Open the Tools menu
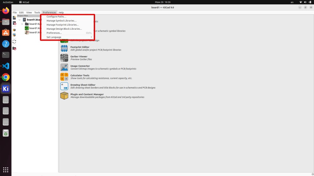The image size is (314, 176). tap(37, 13)
